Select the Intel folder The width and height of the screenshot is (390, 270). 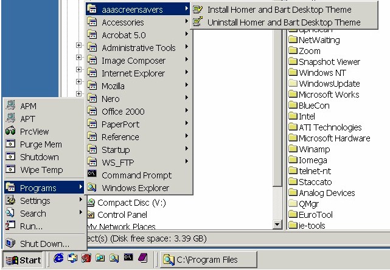click(x=302, y=116)
